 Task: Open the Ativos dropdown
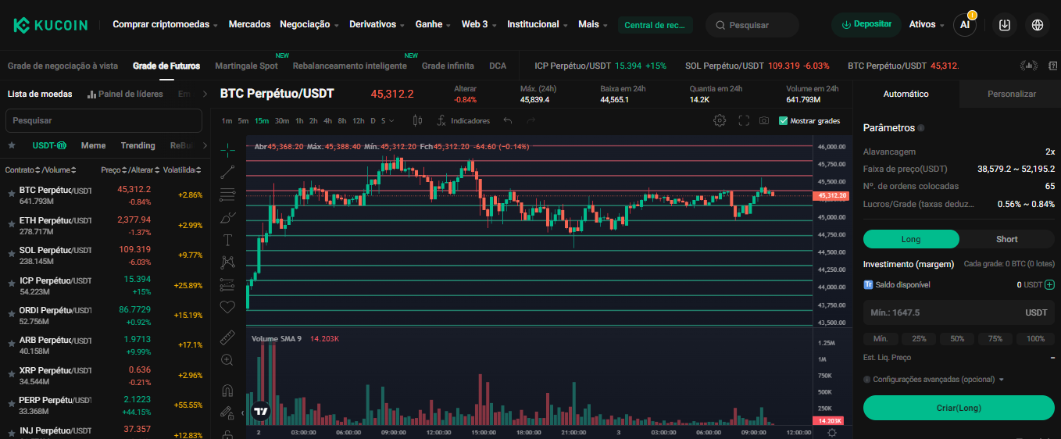tap(927, 24)
